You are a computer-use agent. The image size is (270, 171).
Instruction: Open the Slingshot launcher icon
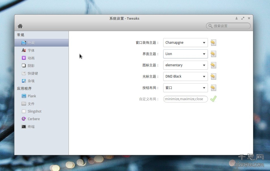[24, 111]
